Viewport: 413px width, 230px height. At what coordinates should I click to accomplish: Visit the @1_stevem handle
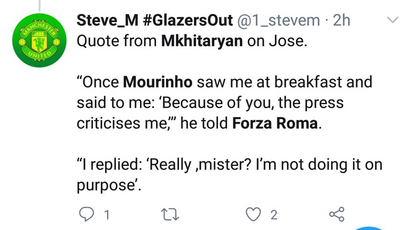[279, 20]
